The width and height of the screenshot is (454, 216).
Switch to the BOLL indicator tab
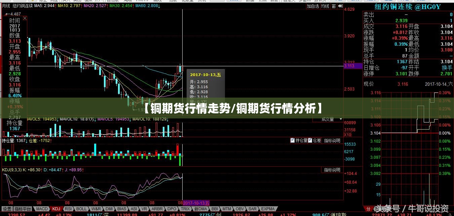tap(81, 209)
